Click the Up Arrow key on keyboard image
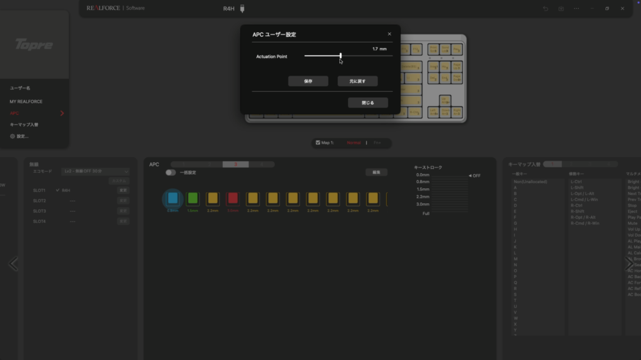 pos(444,100)
